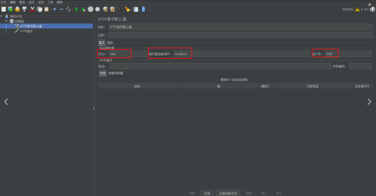Open the Function Helper list icon
The height and width of the screenshot is (196, 376).
pyautogui.click(x=136, y=9)
